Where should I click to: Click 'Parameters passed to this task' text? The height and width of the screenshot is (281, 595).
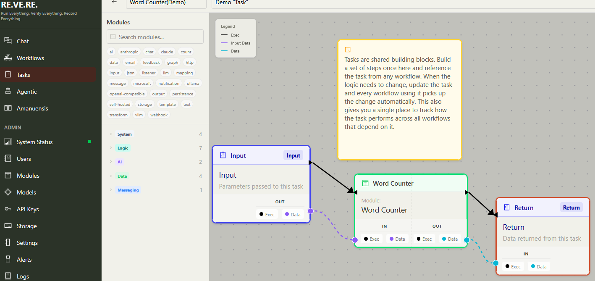click(x=261, y=186)
